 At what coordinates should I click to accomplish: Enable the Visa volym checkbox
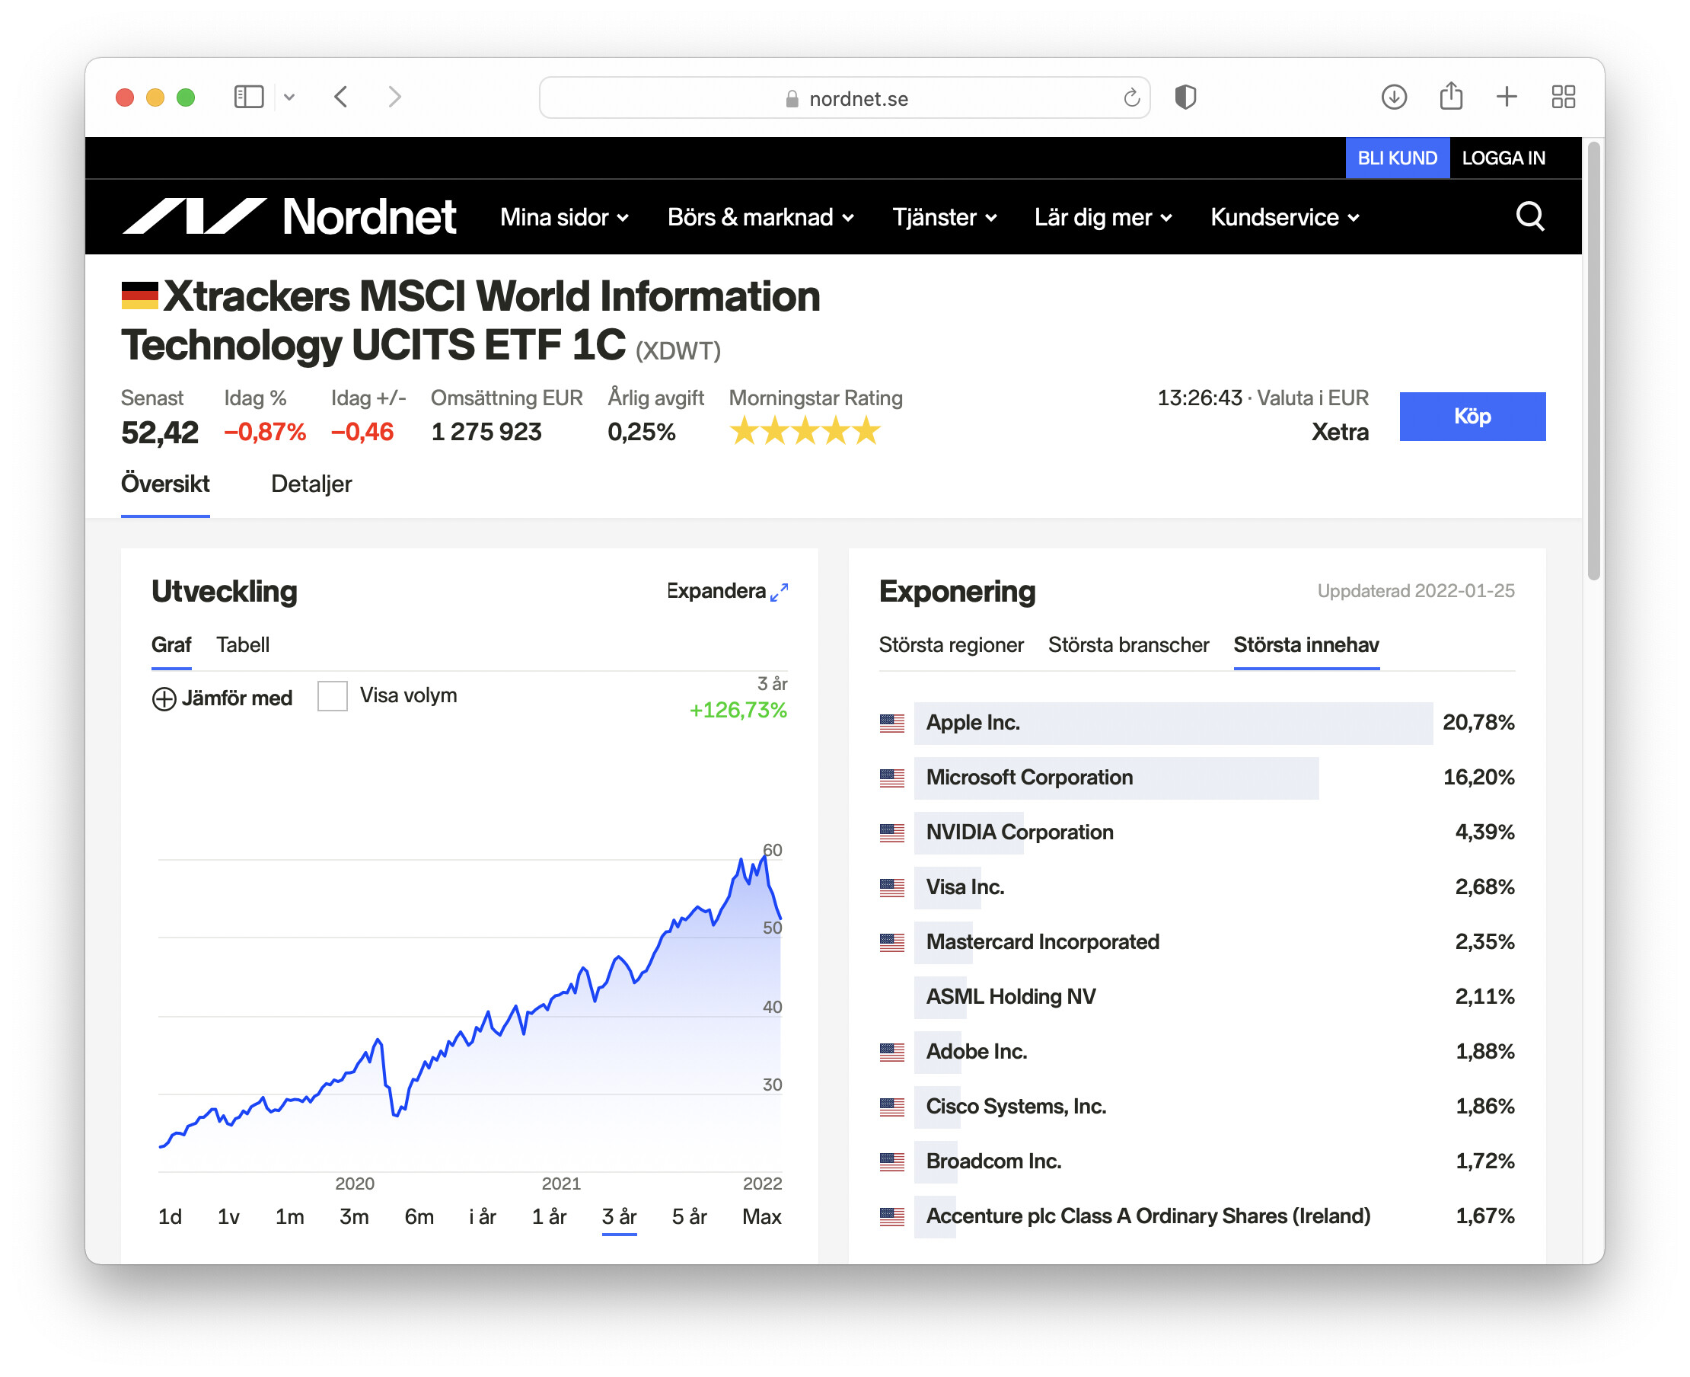[332, 695]
